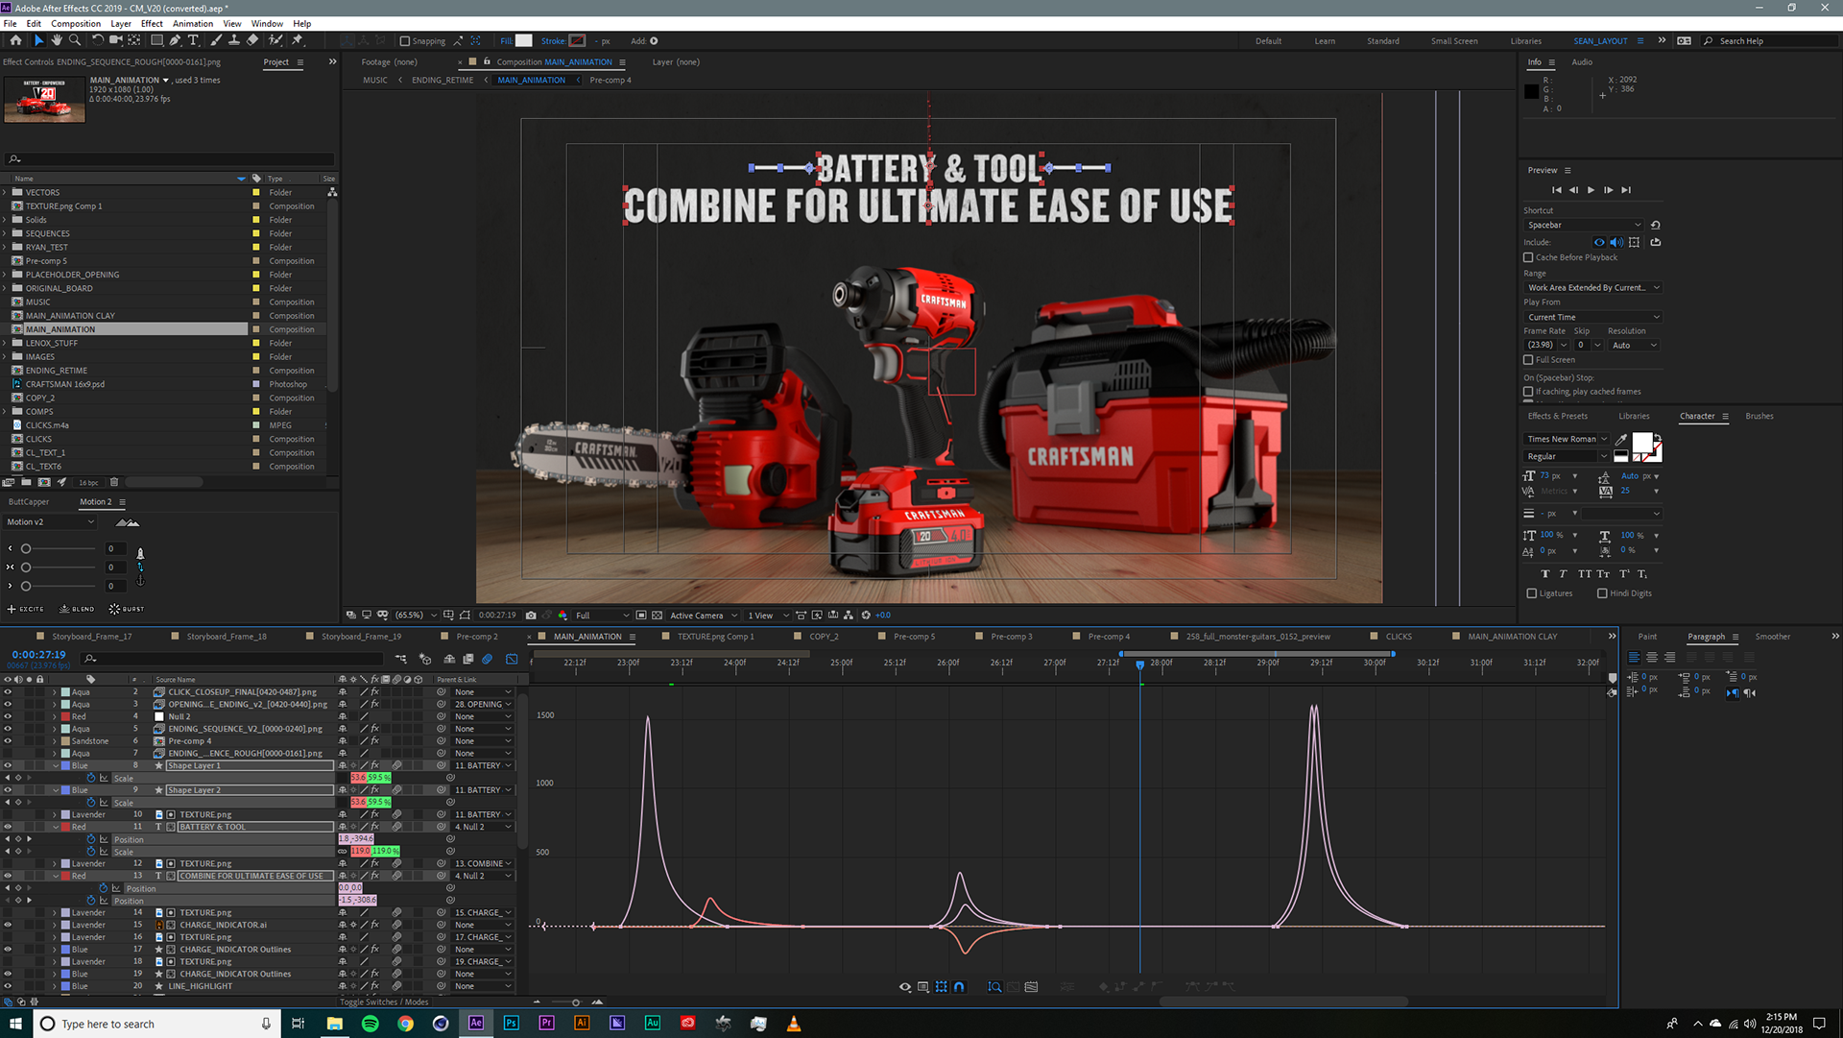Enable the Snapping checkbox
This screenshot has height=1038, width=1843.
[x=405, y=41]
